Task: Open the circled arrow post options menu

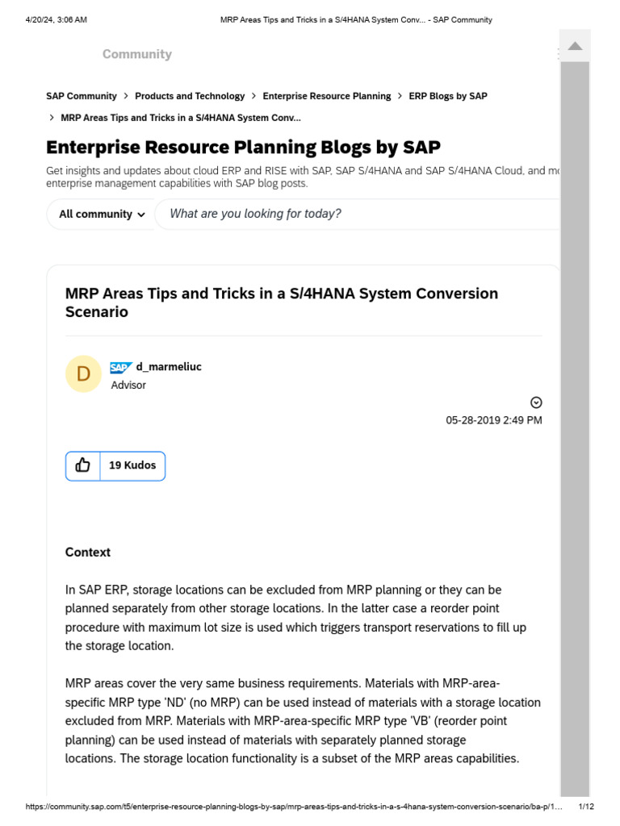Action: 535,403
